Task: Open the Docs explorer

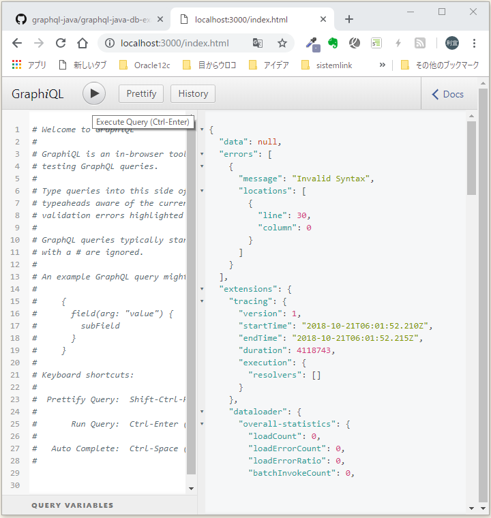Action: tap(448, 95)
